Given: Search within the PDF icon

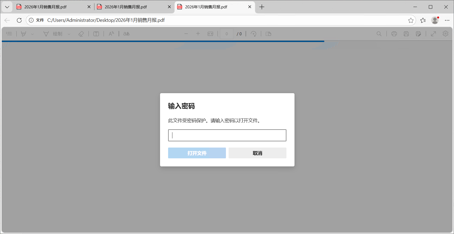Looking at the screenshot, I should (x=379, y=34).
